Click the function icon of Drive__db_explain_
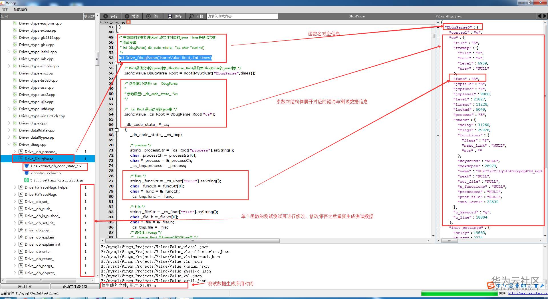Image resolution: width=548 pixels, height=299 pixels. [21, 237]
